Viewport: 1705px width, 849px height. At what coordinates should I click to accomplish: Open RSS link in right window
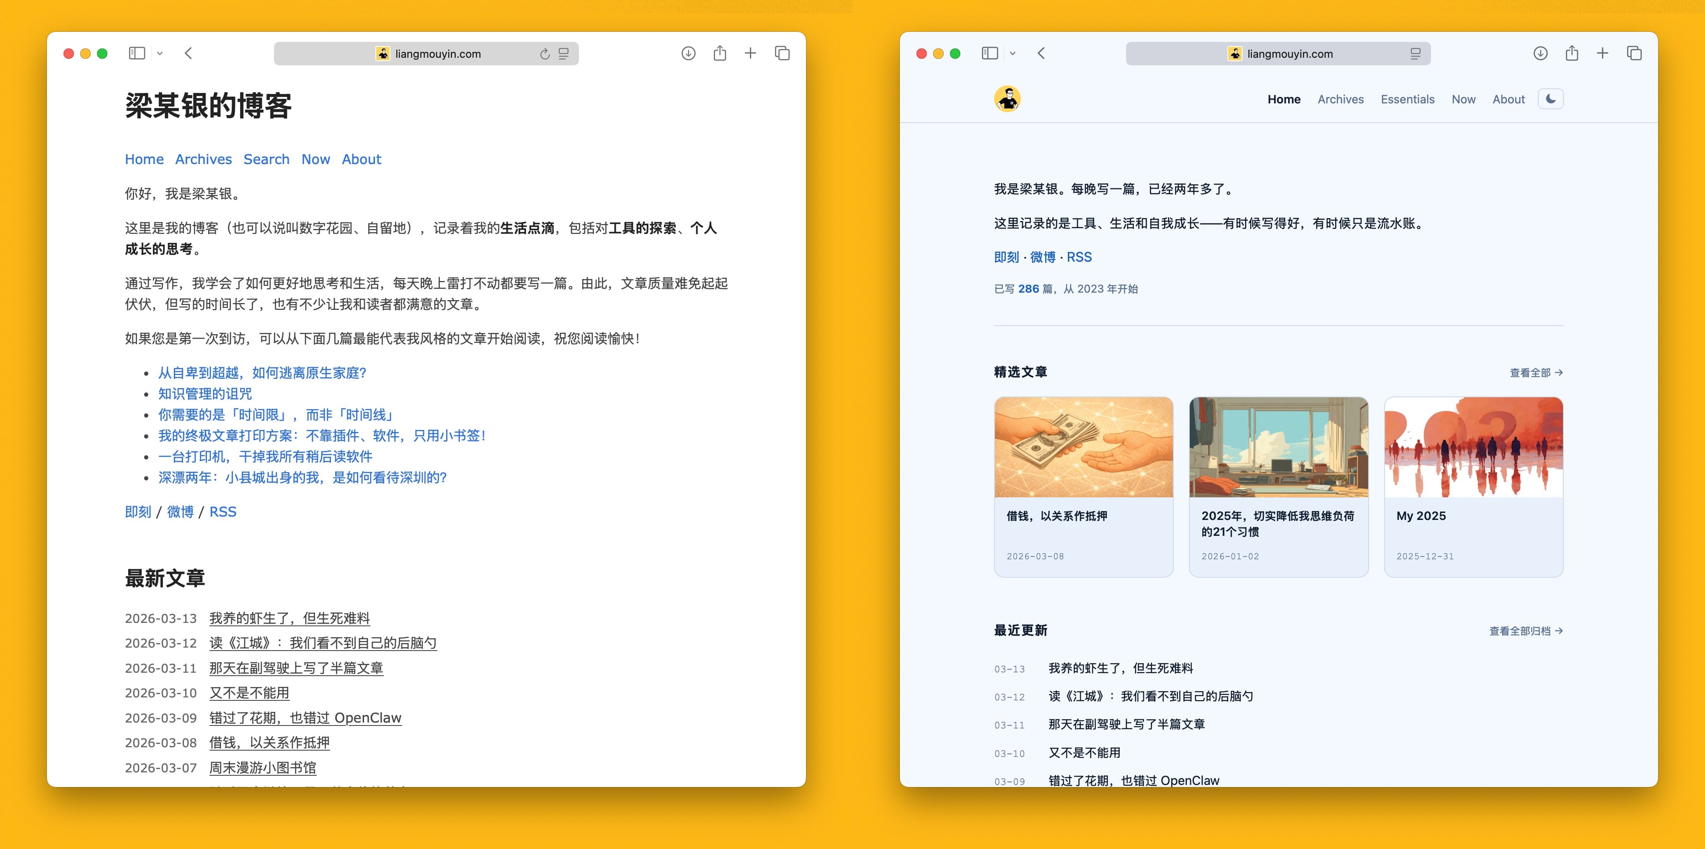pyautogui.click(x=1080, y=257)
